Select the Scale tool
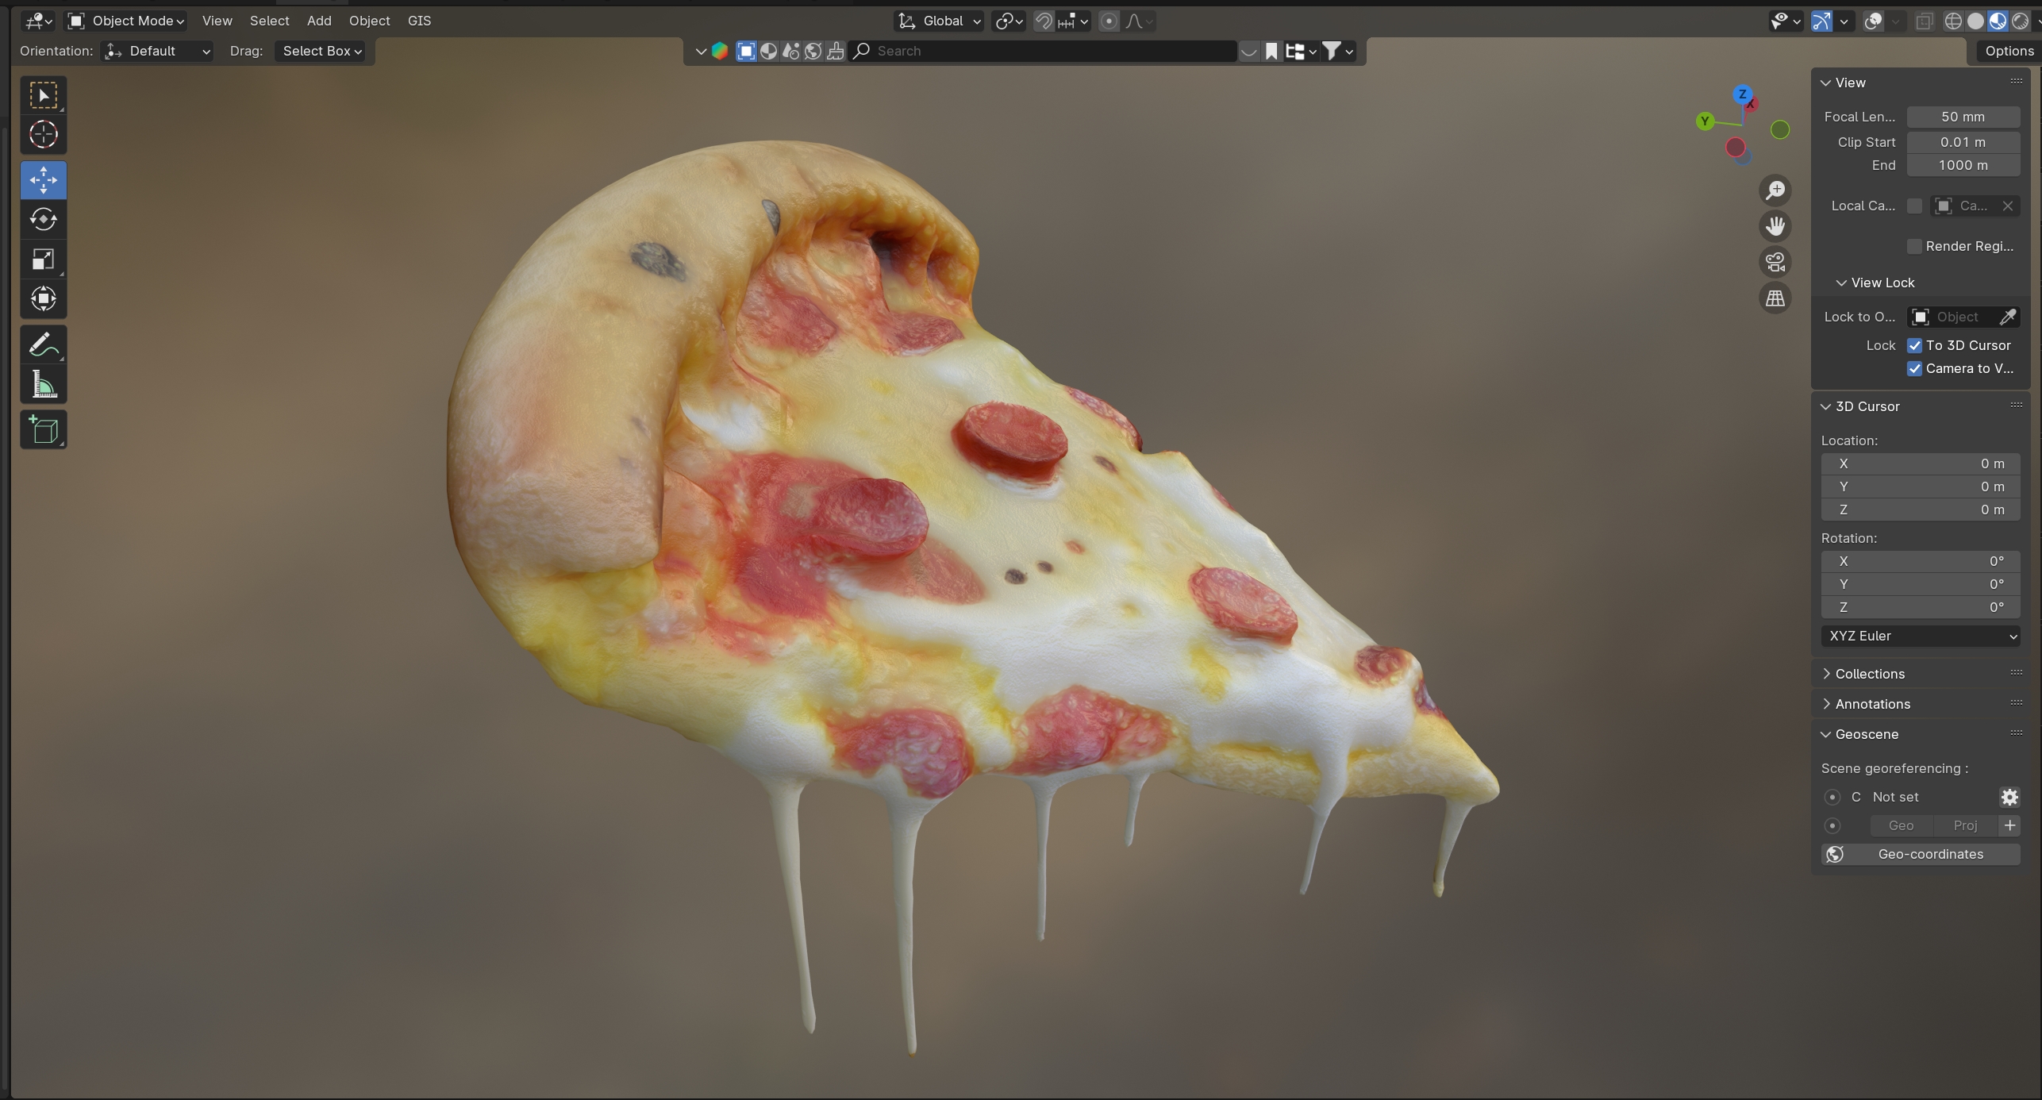 [x=43, y=260]
